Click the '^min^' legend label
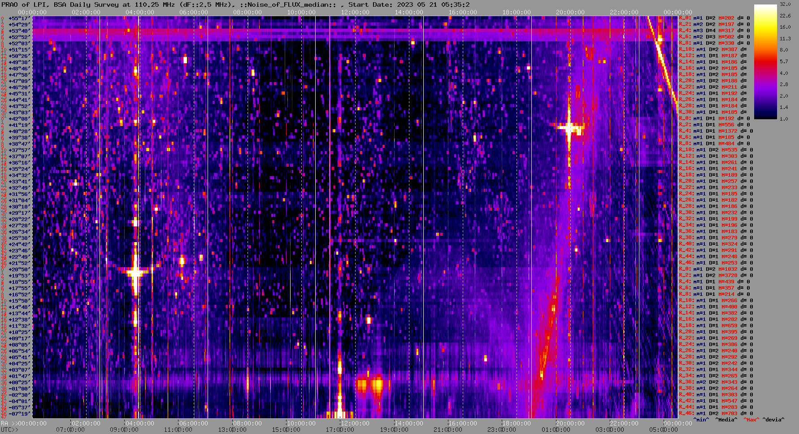This screenshot has height=434, width=799. click(701, 420)
